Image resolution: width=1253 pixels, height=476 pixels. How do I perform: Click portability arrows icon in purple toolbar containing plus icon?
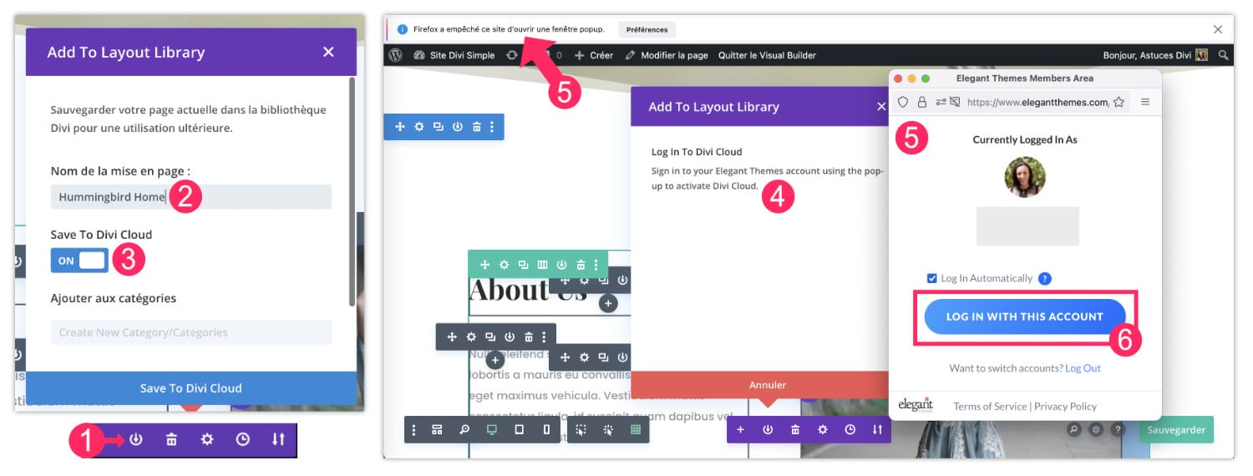877,429
